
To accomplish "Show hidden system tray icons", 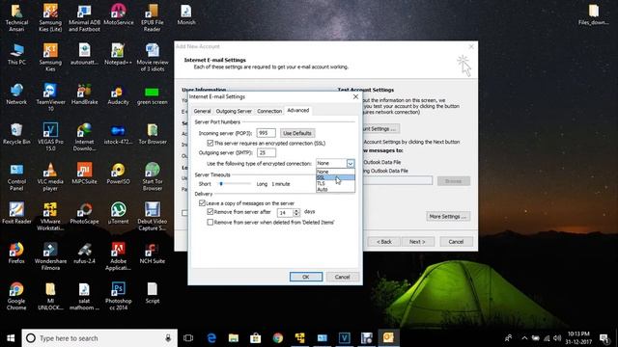I will tap(524, 338).
